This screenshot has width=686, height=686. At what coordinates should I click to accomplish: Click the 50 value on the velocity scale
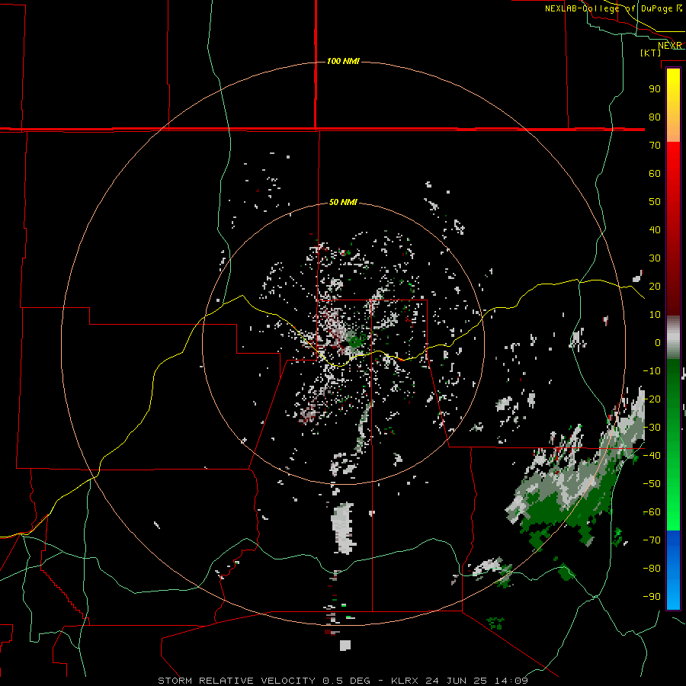click(655, 202)
